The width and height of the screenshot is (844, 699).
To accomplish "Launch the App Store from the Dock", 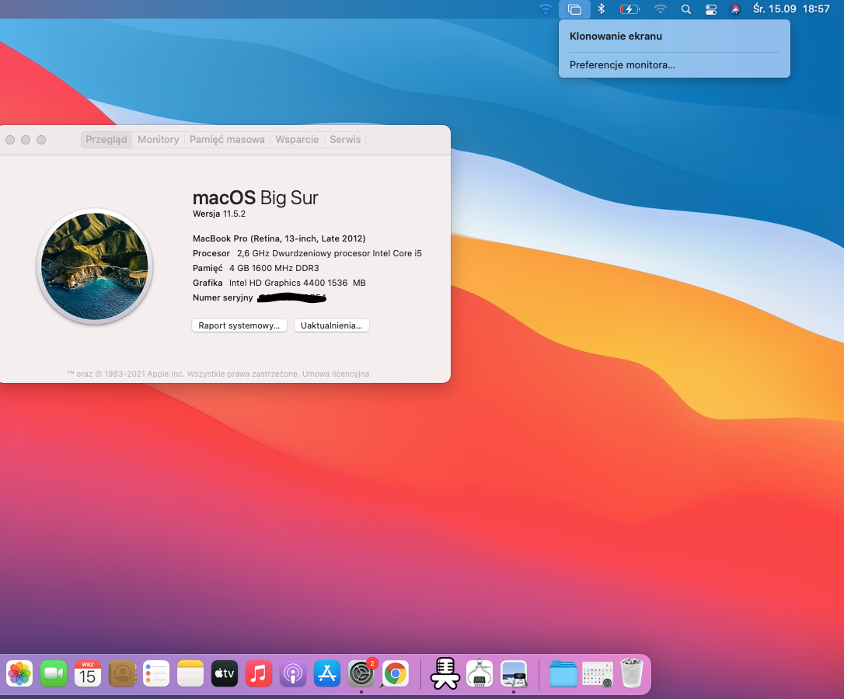I will 327,673.
